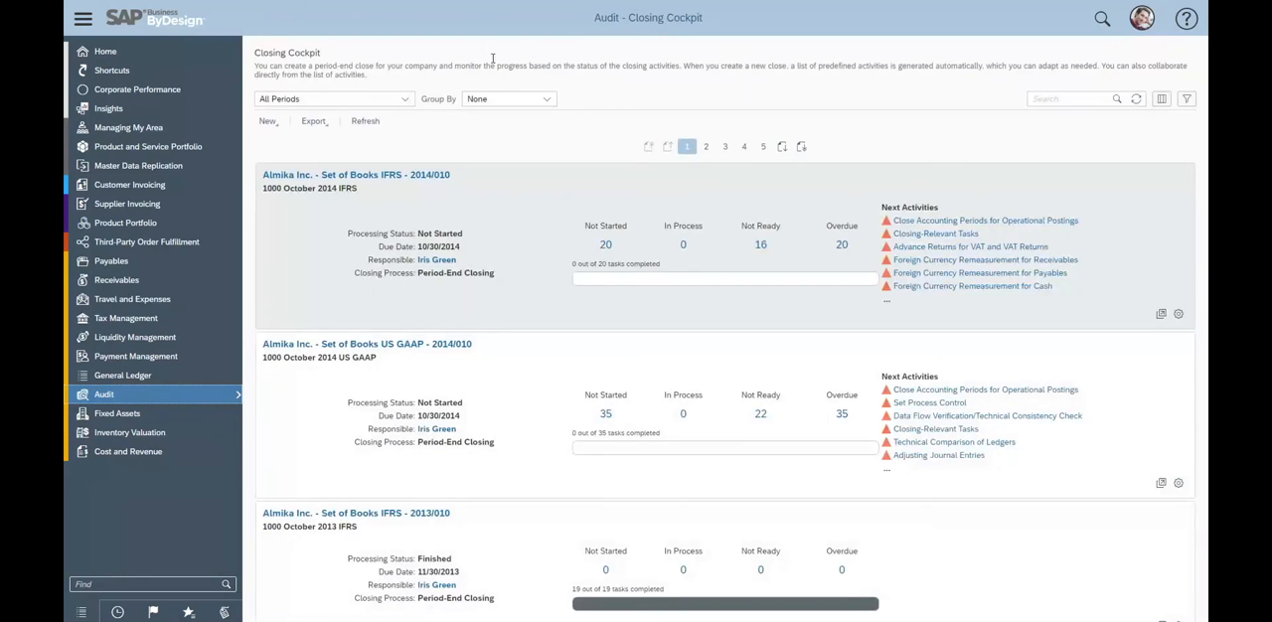Open the favorites star icon
The height and width of the screenshot is (622, 1272).
coord(189,612)
